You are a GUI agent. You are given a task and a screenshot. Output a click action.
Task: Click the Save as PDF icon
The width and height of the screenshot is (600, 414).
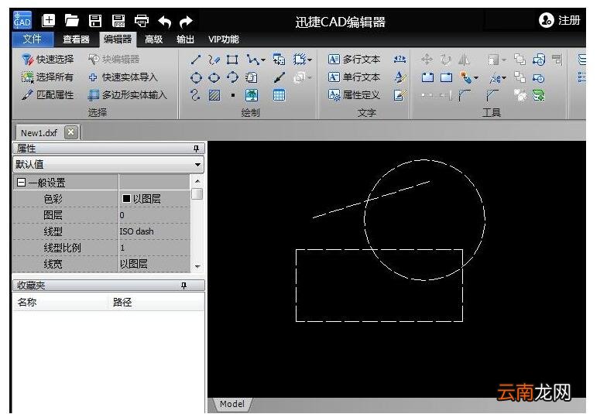[x=118, y=20]
